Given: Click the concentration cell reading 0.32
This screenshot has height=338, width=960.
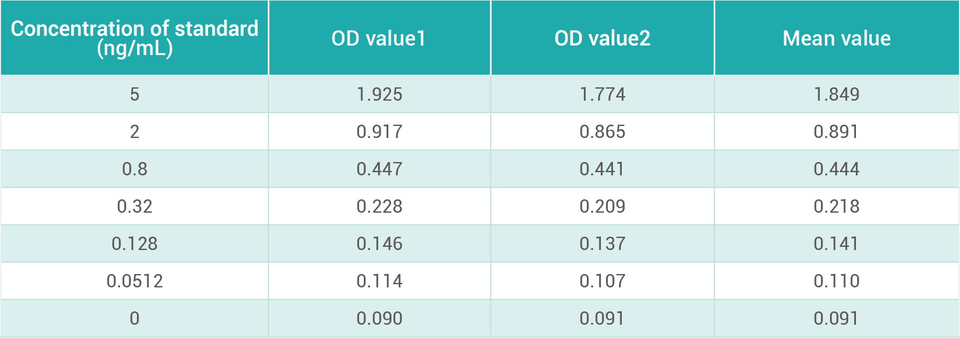Looking at the screenshot, I should tap(135, 206).
